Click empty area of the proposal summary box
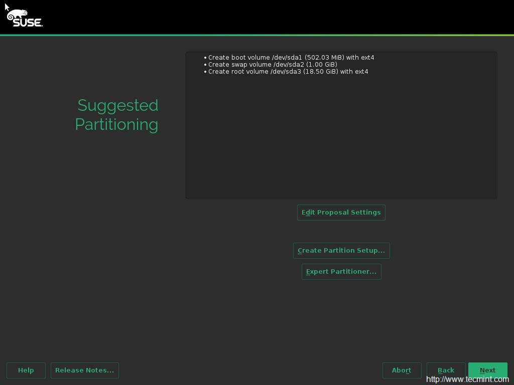The image size is (514, 385). (341, 140)
